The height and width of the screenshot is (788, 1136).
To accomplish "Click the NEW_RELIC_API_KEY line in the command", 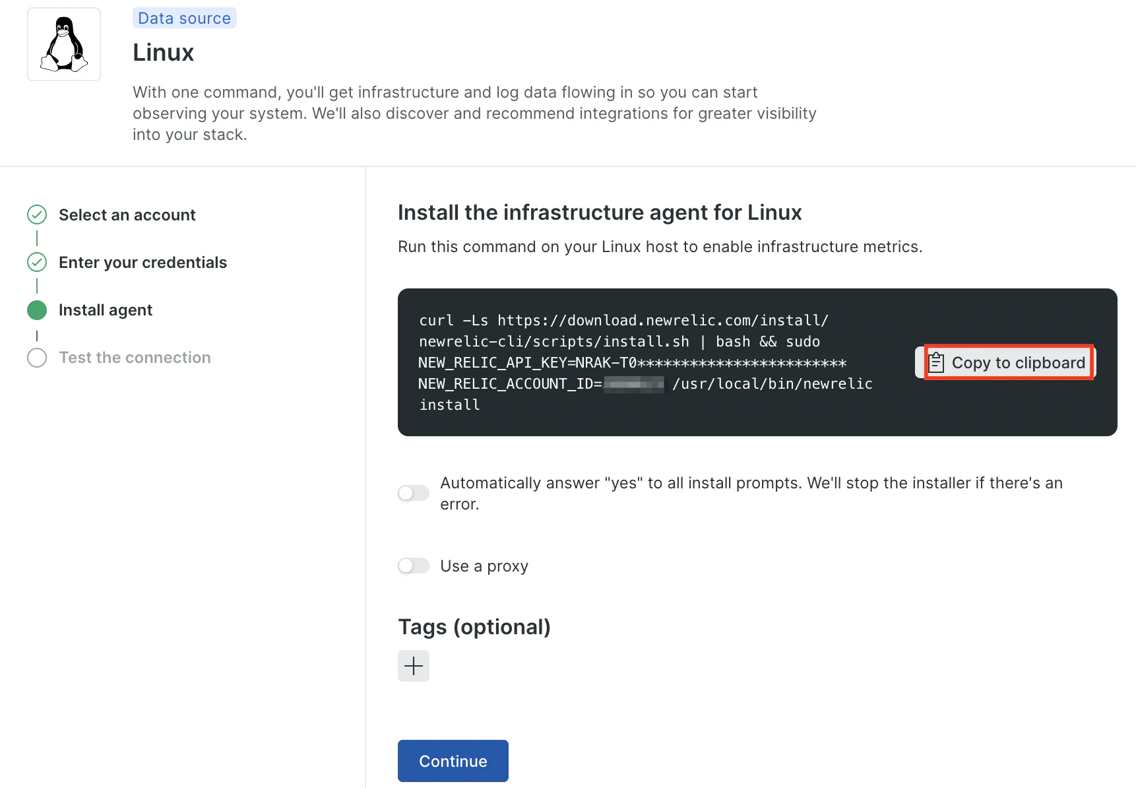I will point(632,362).
